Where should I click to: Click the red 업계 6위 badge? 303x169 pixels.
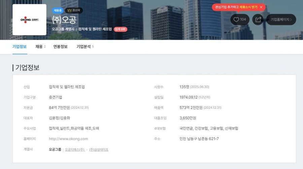[x=120, y=29]
